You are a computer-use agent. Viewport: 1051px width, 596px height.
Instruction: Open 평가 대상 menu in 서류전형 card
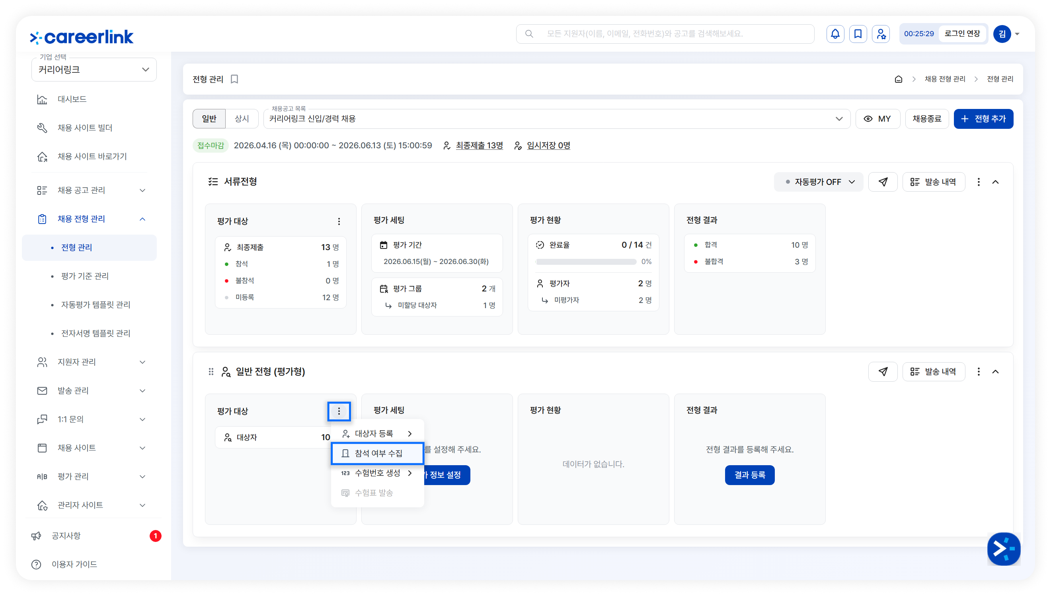(339, 221)
